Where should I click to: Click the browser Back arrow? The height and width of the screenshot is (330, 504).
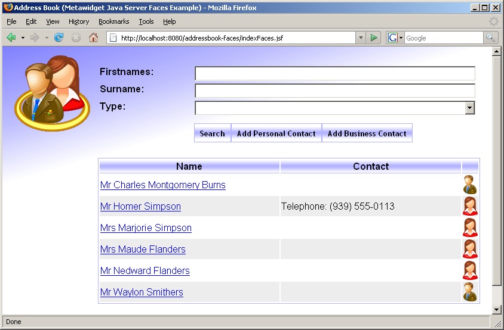coord(11,38)
